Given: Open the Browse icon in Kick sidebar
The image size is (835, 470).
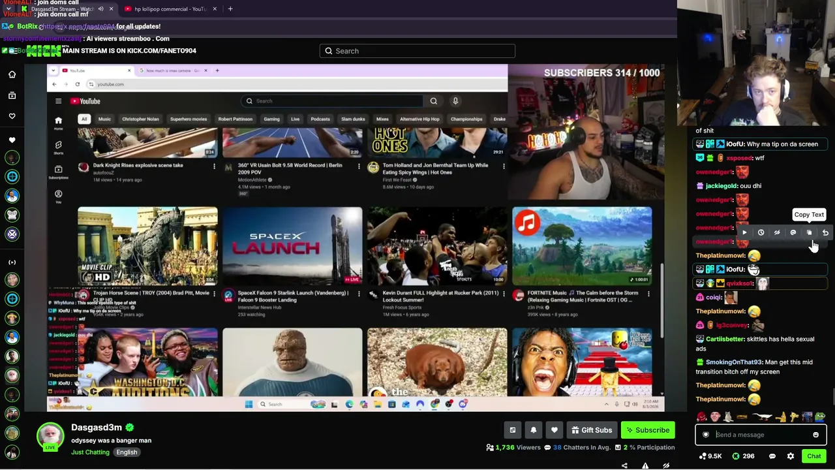Looking at the screenshot, I should (12, 95).
